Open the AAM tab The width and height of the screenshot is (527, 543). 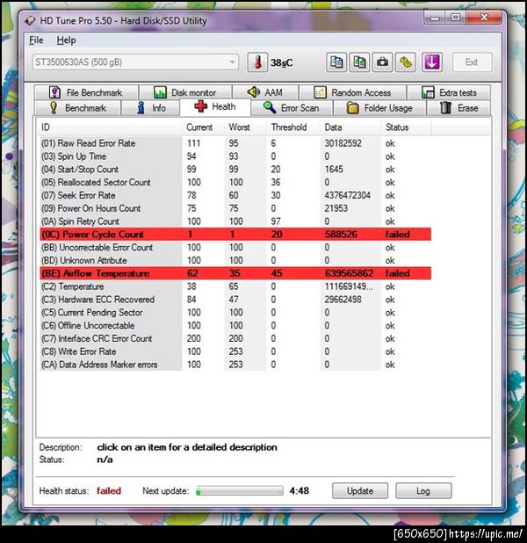(x=265, y=92)
